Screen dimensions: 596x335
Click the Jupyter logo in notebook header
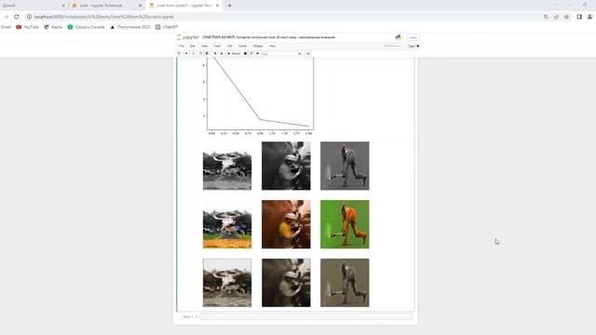pyautogui.click(x=188, y=37)
